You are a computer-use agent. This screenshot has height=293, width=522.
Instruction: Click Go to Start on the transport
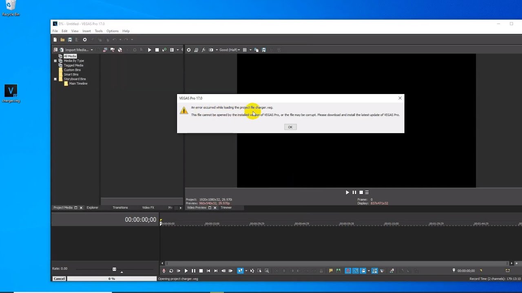click(208, 271)
